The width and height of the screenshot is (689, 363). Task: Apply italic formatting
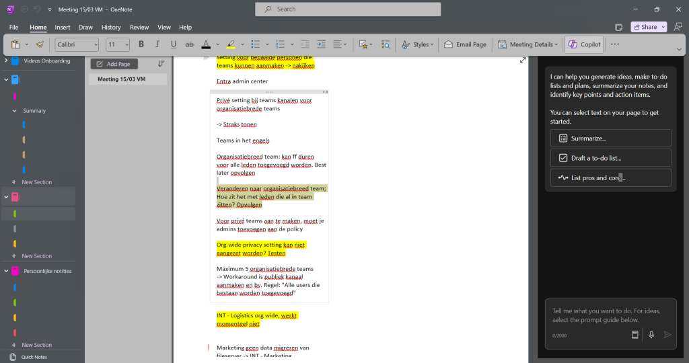(157, 44)
